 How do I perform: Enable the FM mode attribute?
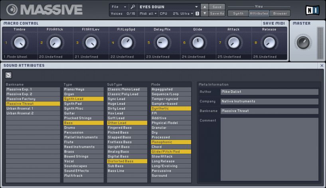pyautogui.click(x=171, y=113)
